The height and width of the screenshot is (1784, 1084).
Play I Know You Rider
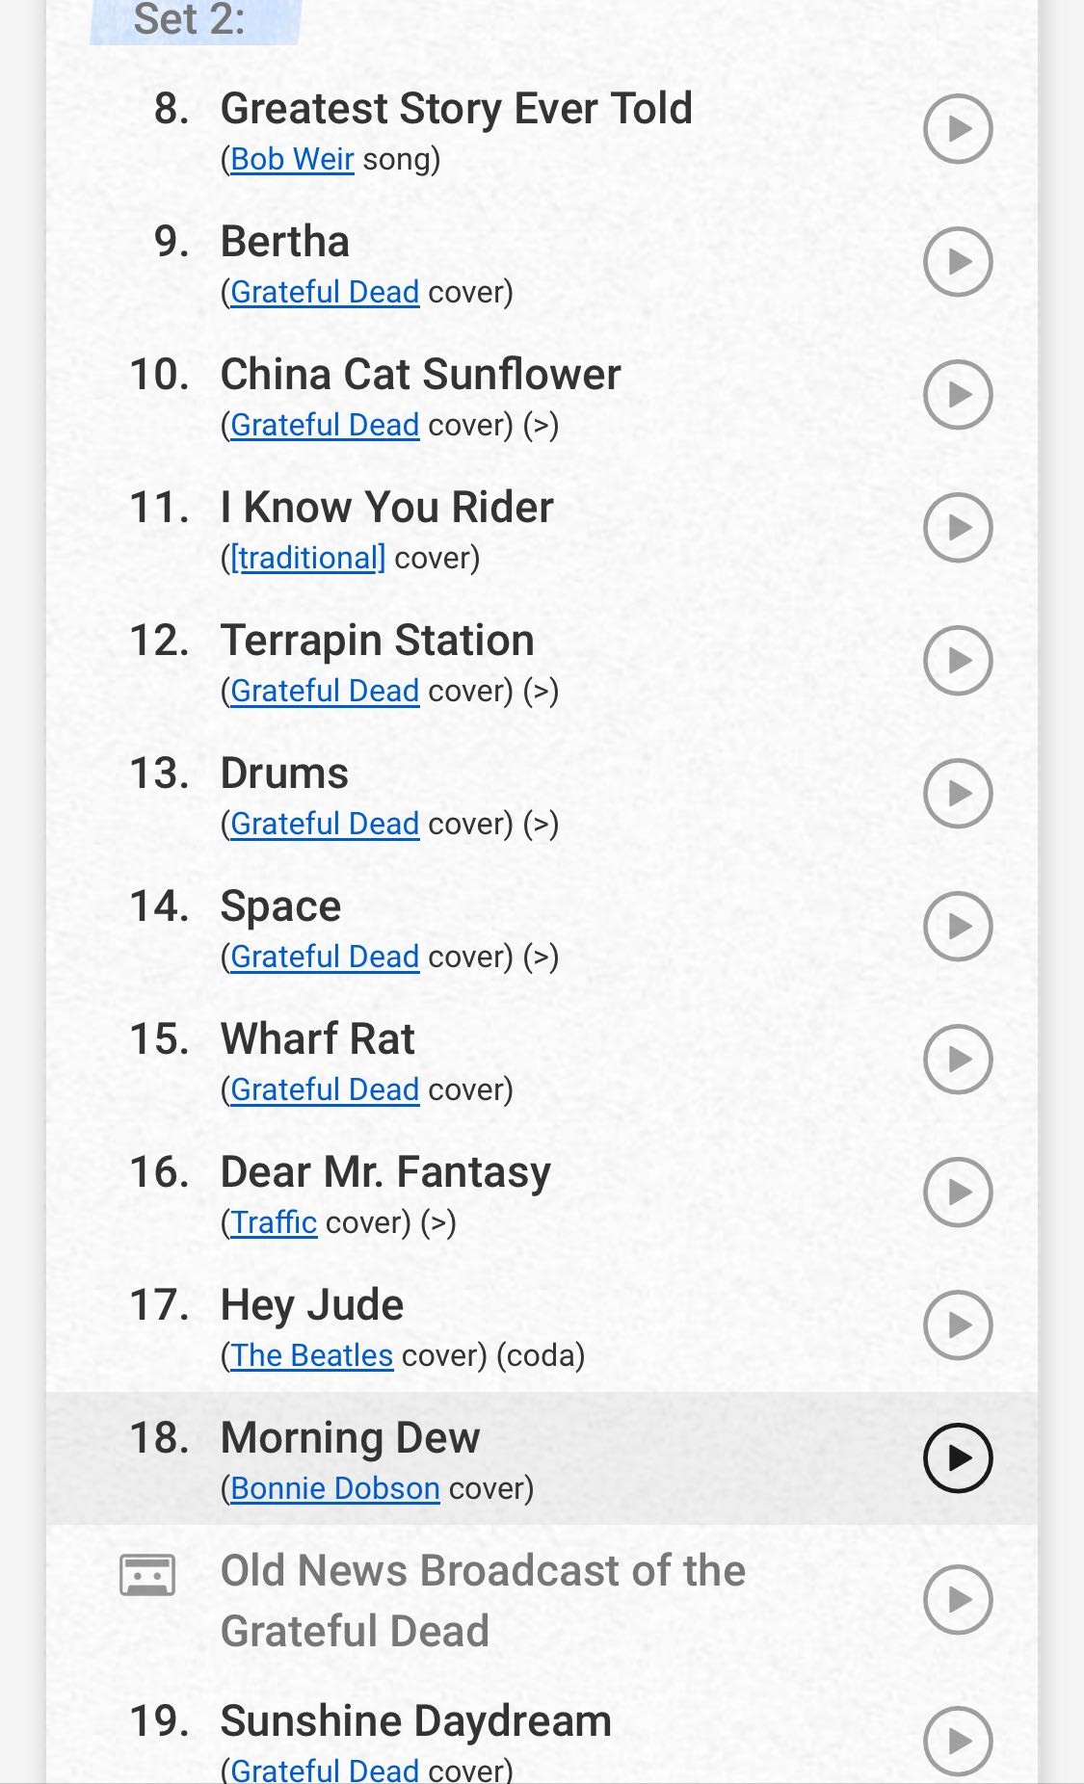click(958, 527)
